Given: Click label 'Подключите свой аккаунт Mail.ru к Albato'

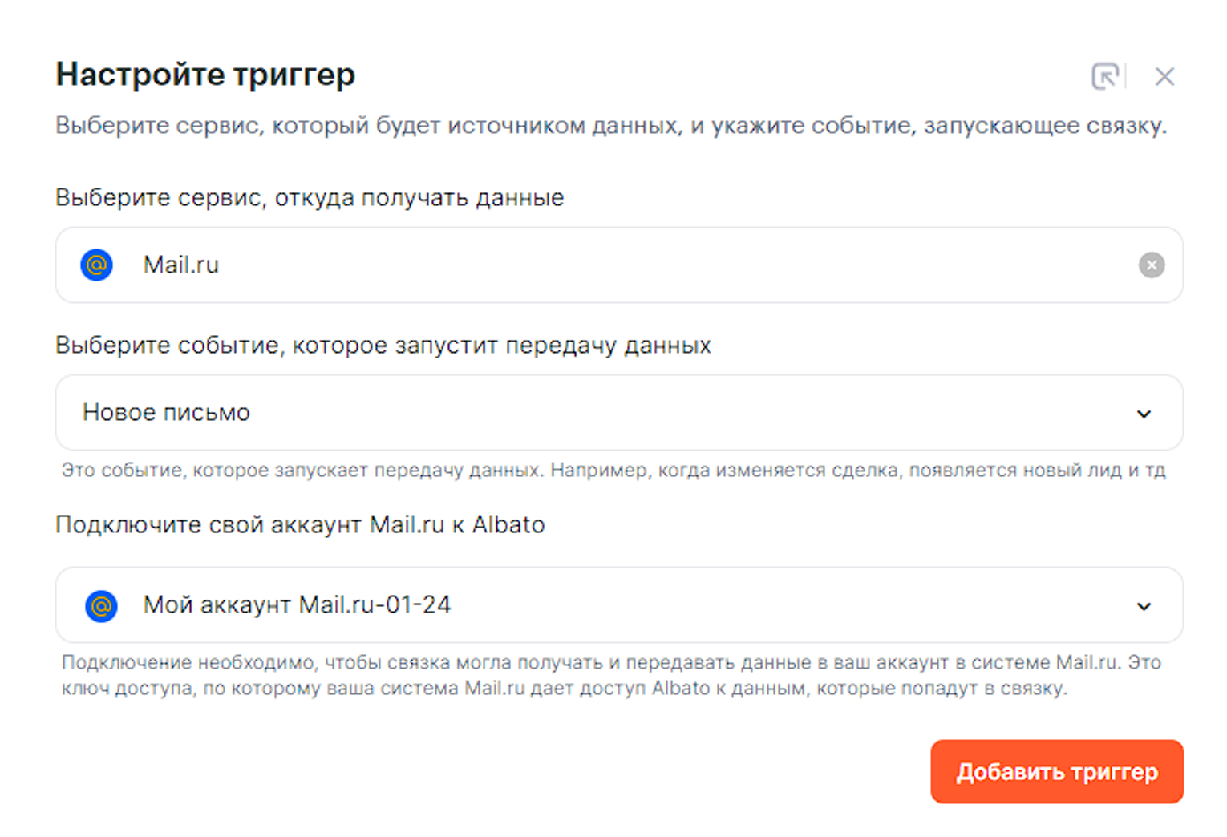Looking at the screenshot, I should coord(300,524).
